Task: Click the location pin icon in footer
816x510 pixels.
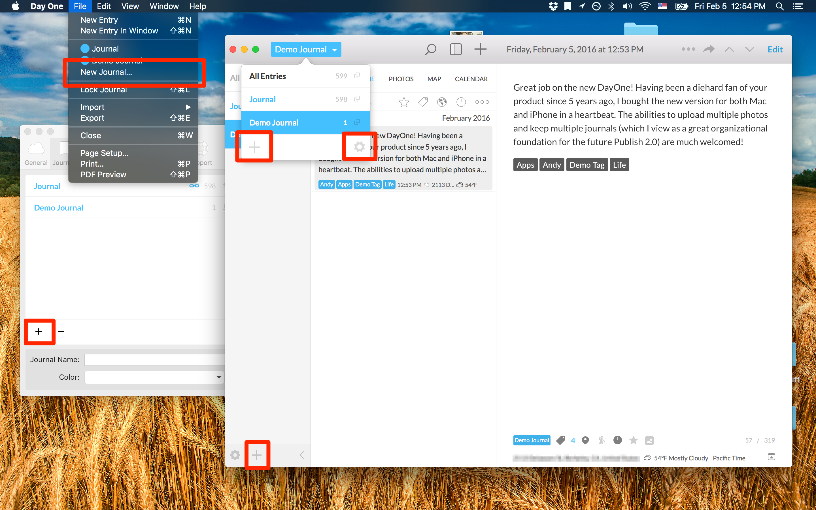Action: point(585,440)
